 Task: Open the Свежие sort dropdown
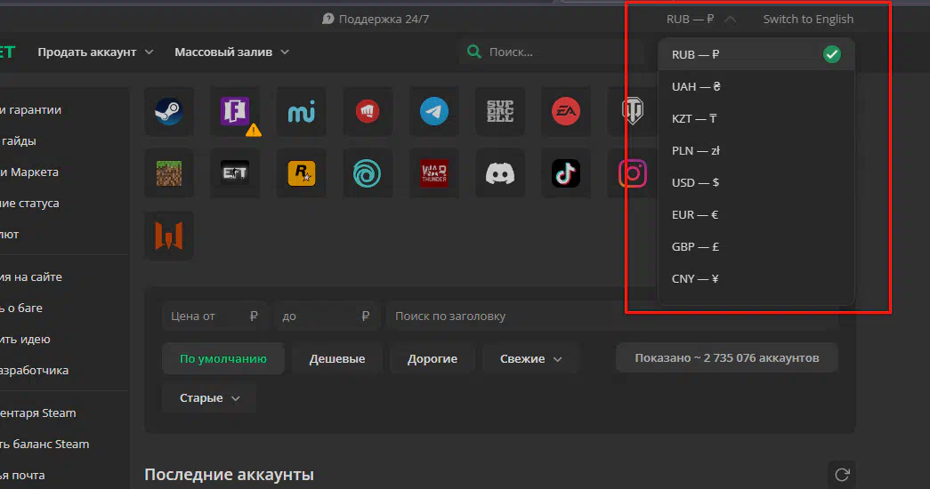point(530,358)
